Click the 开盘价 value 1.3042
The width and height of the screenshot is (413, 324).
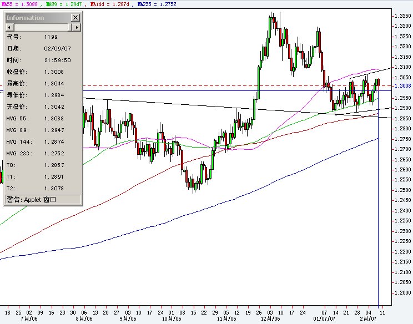(x=54, y=107)
